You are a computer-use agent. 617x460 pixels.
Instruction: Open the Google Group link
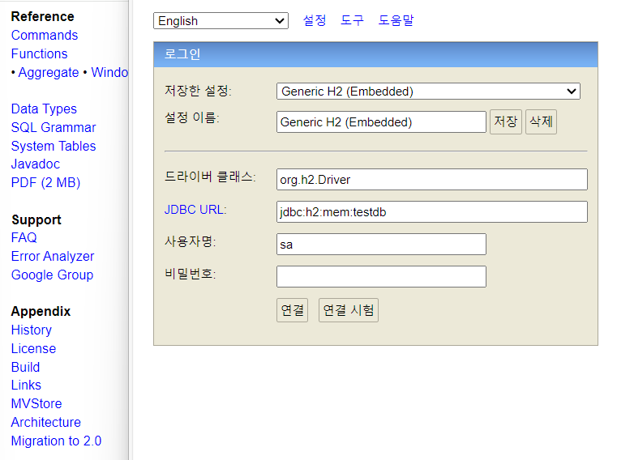click(53, 275)
